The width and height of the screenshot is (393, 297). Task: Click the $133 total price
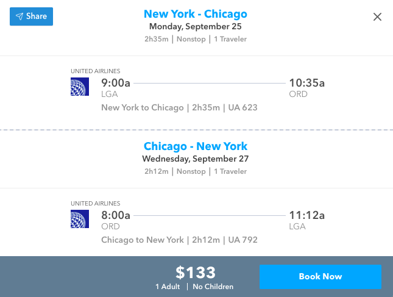click(196, 272)
